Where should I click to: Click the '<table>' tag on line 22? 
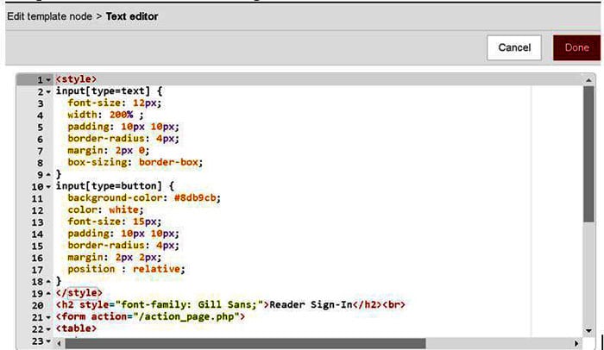76,328
